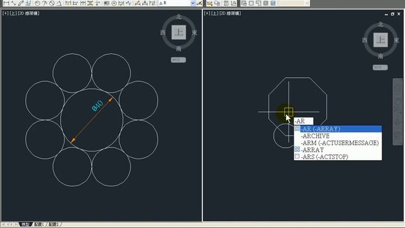Open right viewport [+] controls menu

pos(207,13)
